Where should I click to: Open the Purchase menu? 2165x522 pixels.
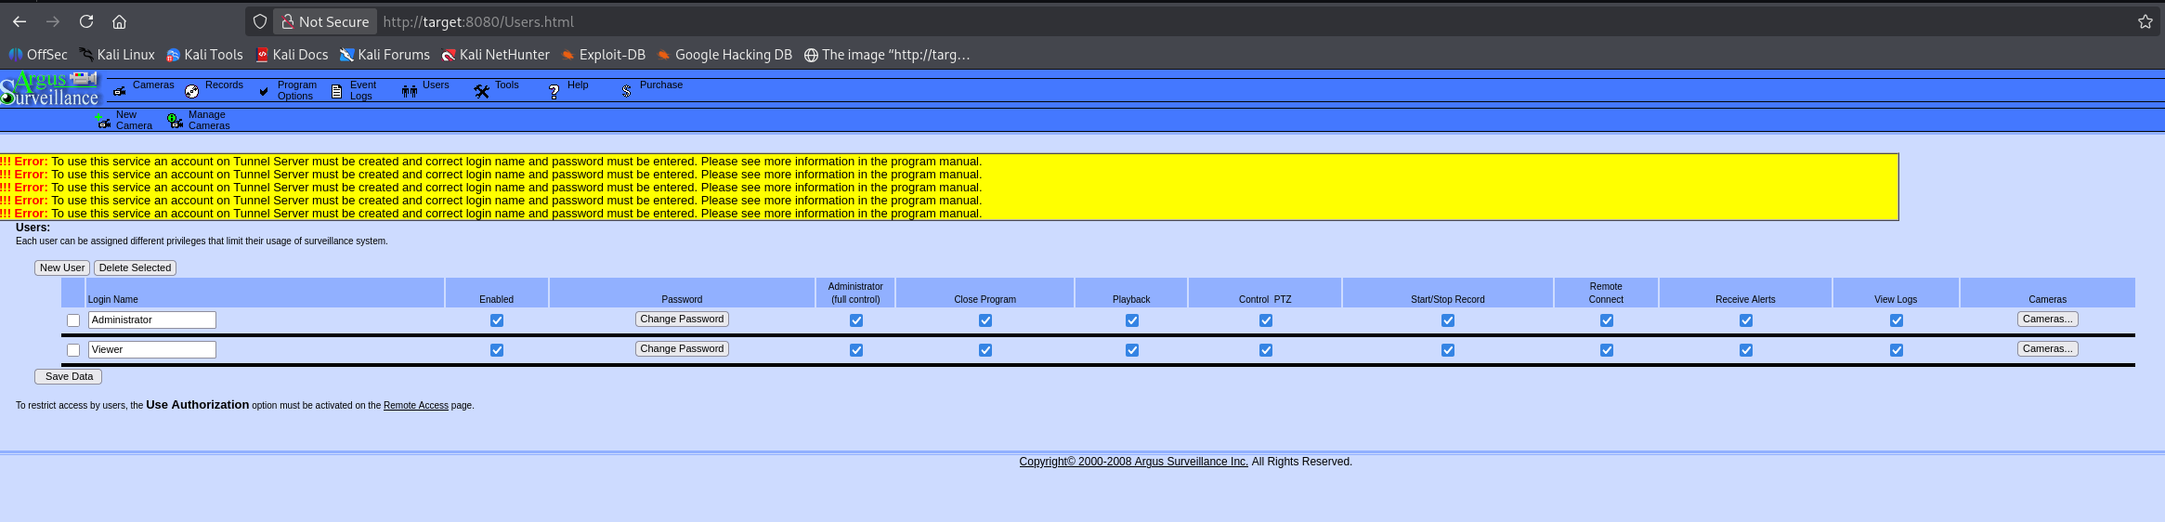coord(661,85)
